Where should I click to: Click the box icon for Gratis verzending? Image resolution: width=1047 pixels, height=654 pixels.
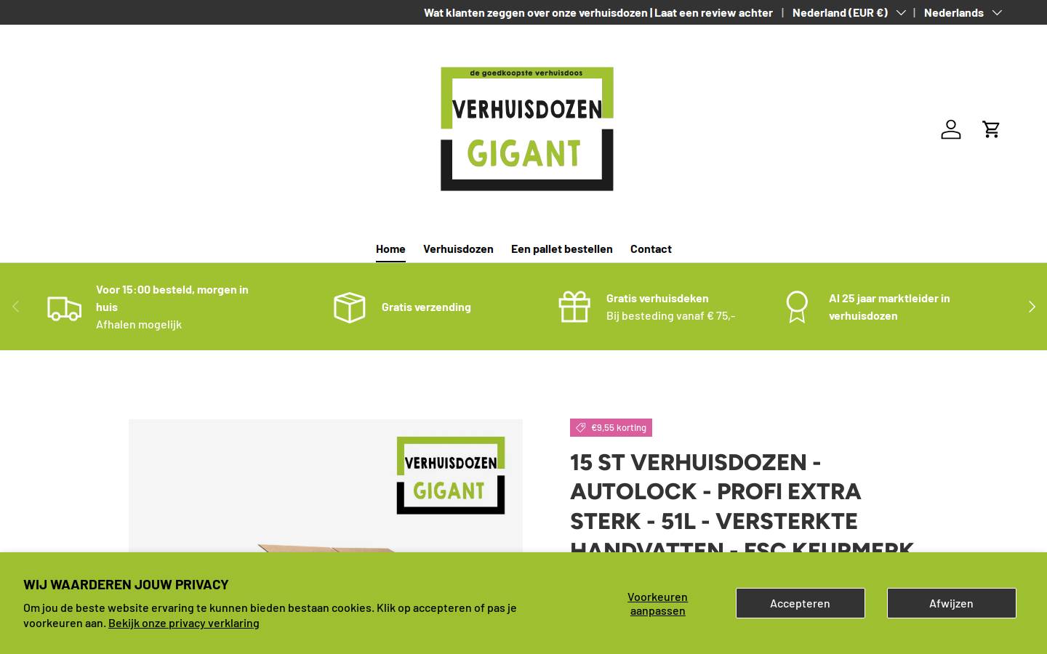(350, 307)
